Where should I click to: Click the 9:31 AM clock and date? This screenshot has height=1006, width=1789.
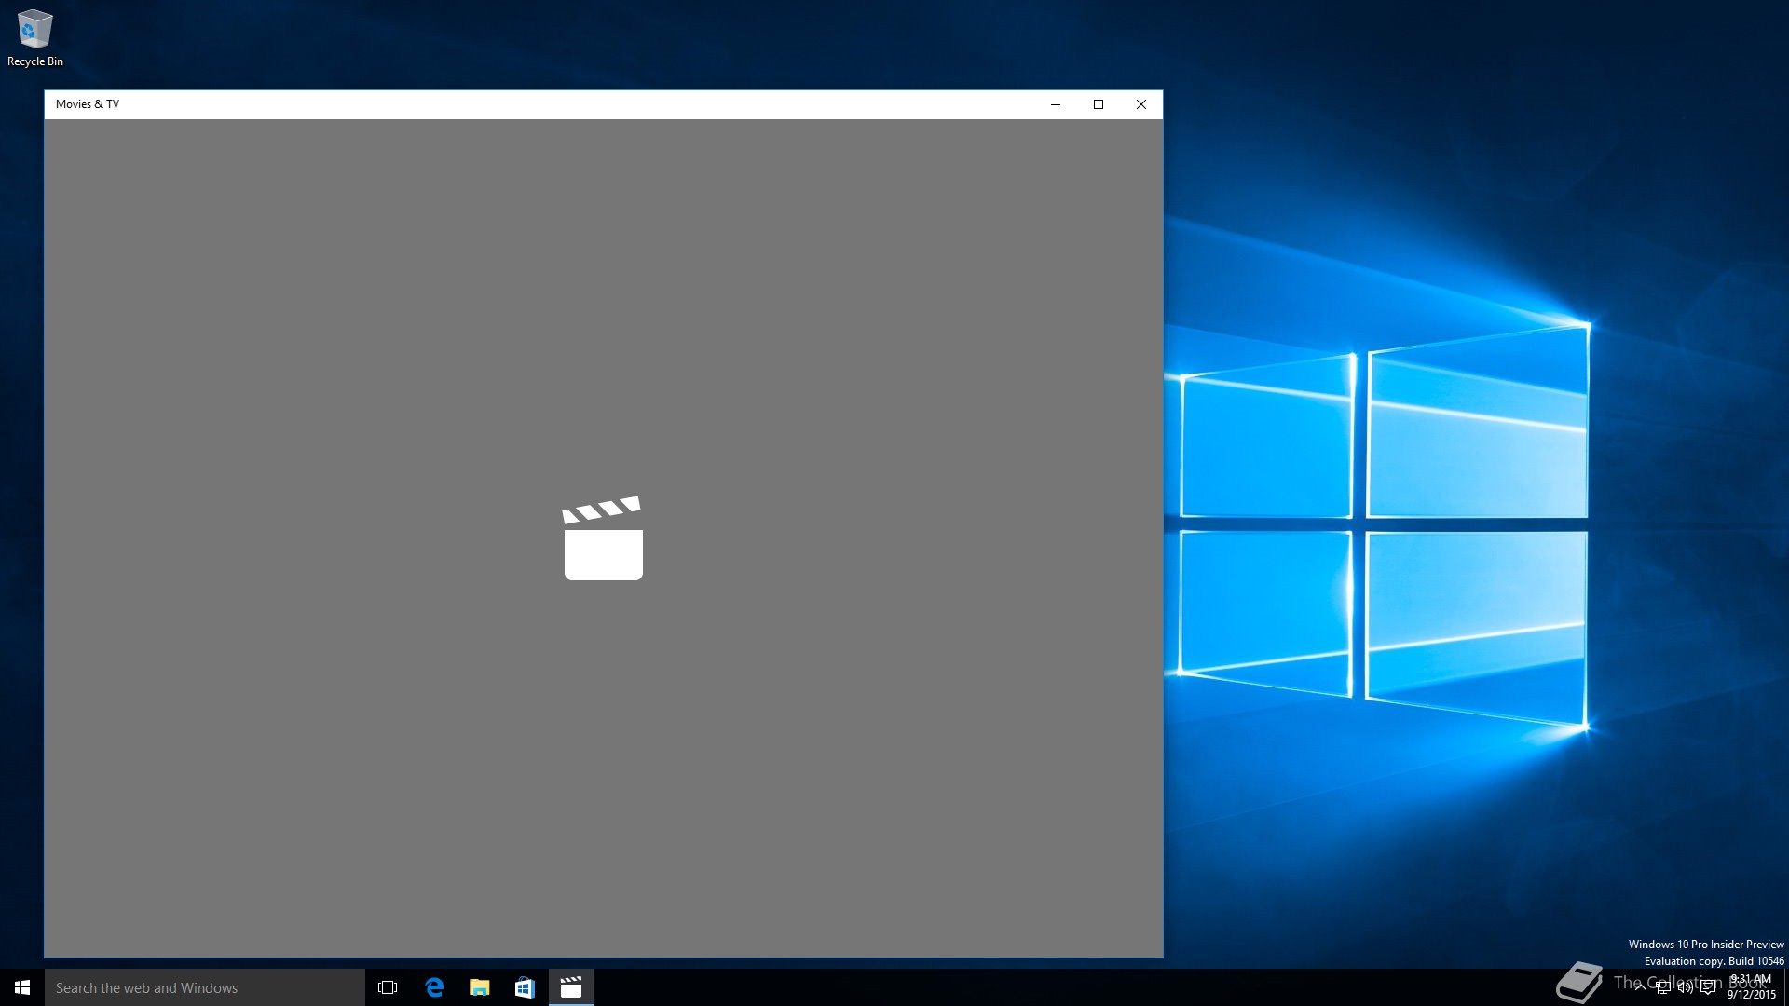(1751, 987)
